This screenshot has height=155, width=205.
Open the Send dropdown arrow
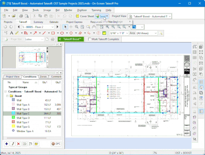(x=107, y=16)
